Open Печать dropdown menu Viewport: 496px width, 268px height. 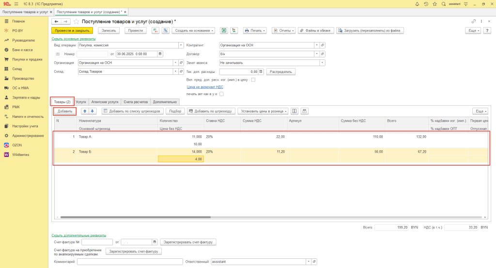(x=255, y=30)
